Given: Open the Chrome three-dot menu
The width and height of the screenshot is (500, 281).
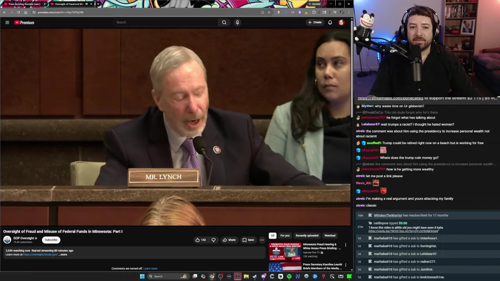Looking at the screenshot, I should point(348,12).
